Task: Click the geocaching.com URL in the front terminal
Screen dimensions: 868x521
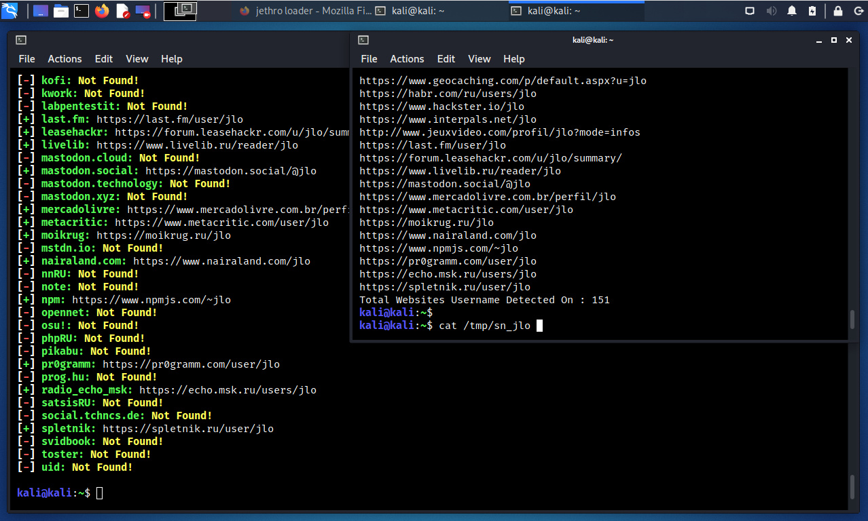Action: coord(503,81)
